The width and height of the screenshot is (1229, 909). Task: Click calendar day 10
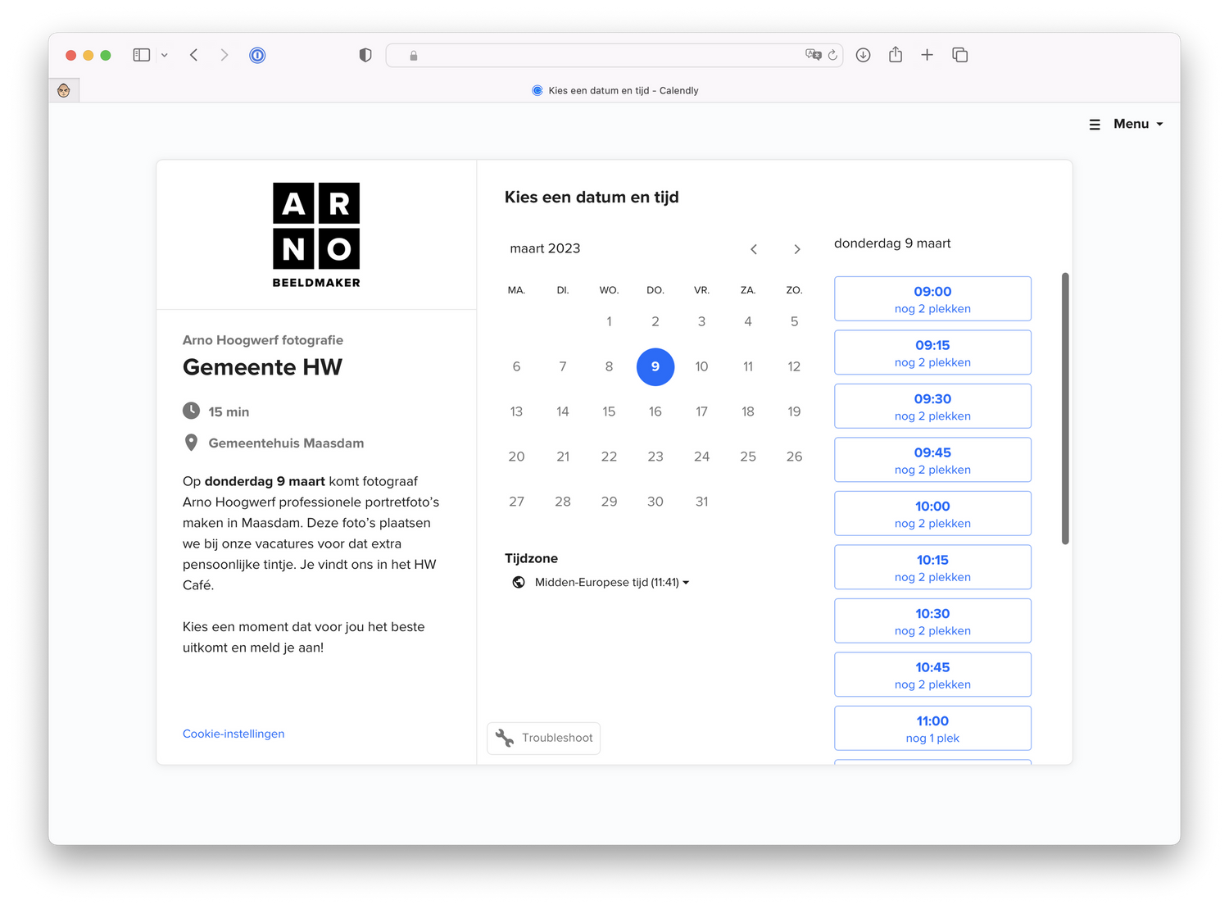coord(701,366)
